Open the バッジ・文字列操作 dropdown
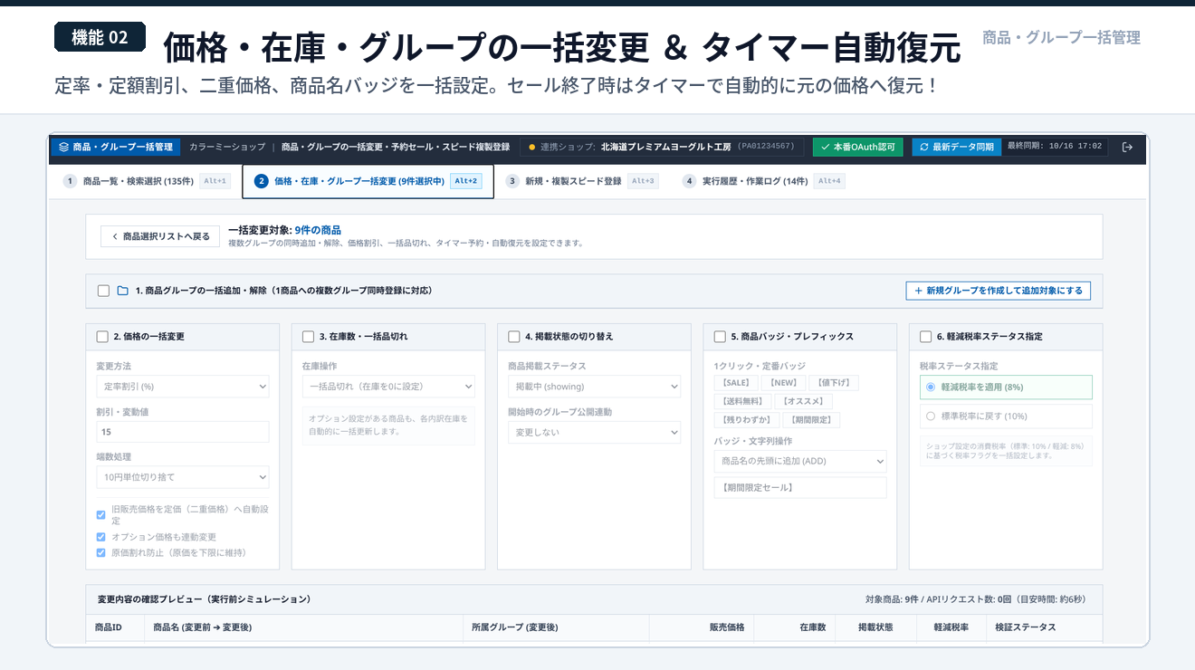Image resolution: width=1195 pixels, height=670 pixels. coord(800,462)
